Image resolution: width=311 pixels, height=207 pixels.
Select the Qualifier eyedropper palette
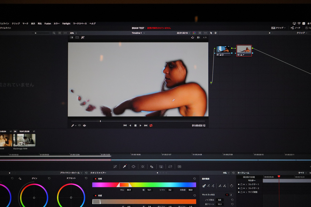[124, 166]
